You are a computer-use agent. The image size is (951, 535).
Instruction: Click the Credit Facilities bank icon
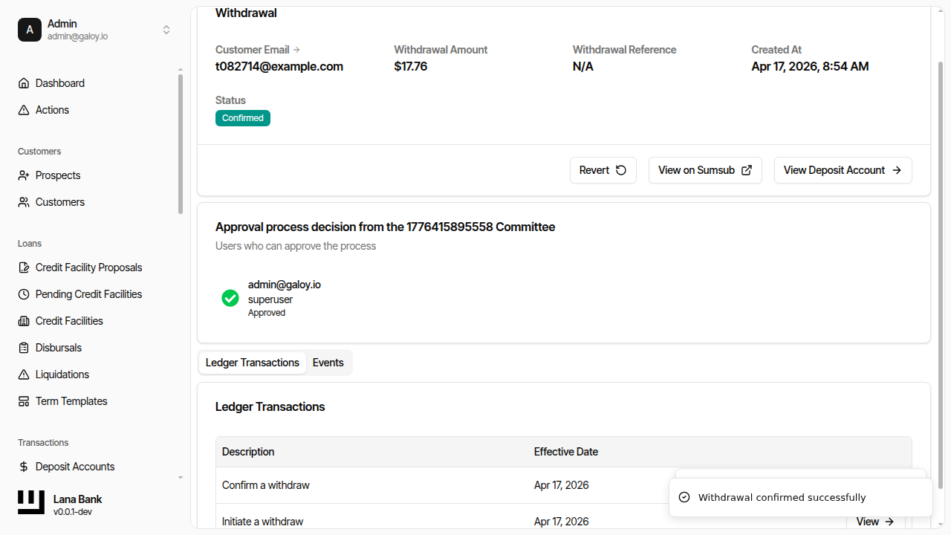click(x=23, y=320)
